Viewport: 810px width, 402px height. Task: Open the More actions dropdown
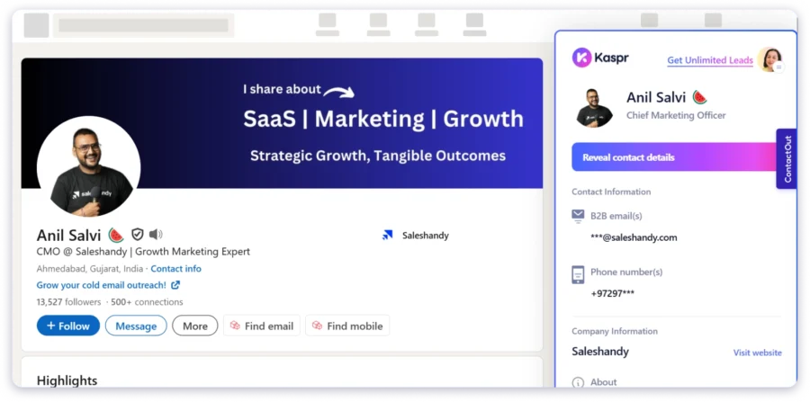195,326
